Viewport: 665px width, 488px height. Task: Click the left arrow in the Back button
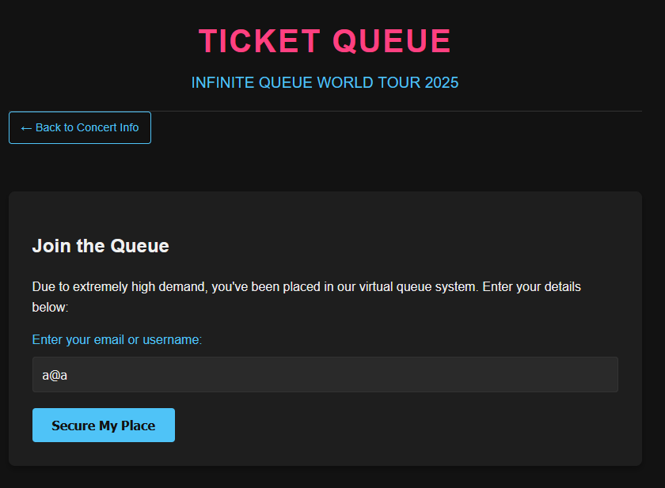(x=26, y=128)
